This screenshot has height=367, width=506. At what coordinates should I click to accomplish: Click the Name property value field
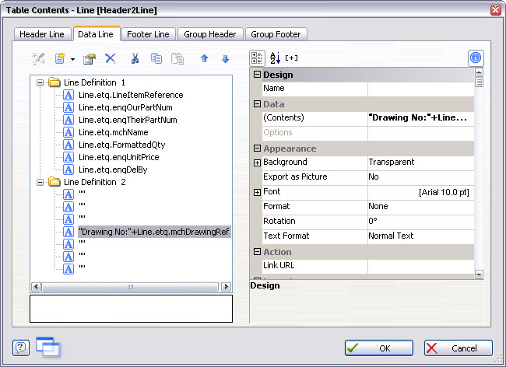click(x=420, y=89)
